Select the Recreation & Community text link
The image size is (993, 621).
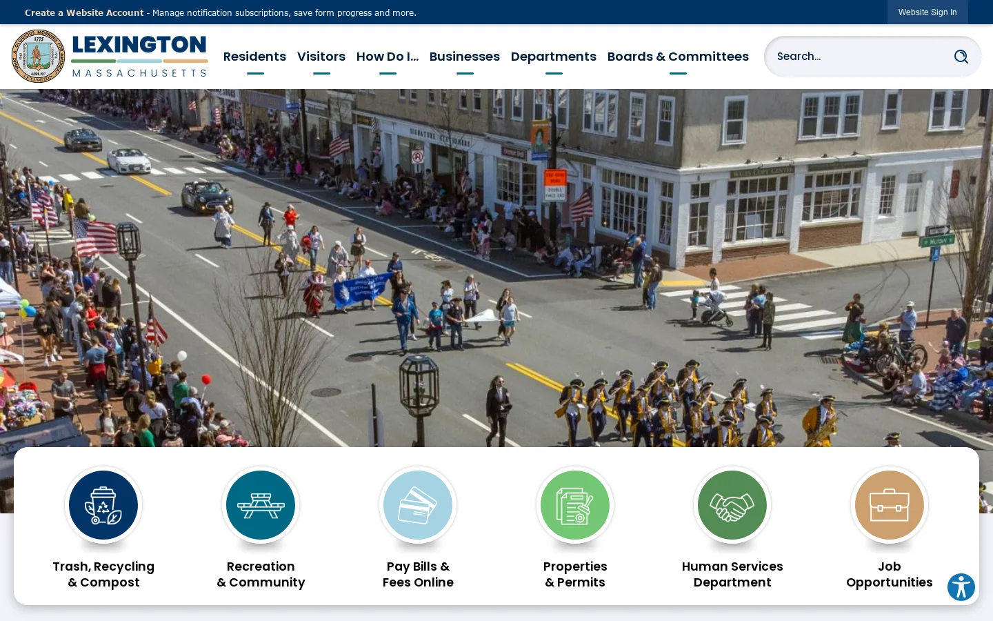point(261,574)
